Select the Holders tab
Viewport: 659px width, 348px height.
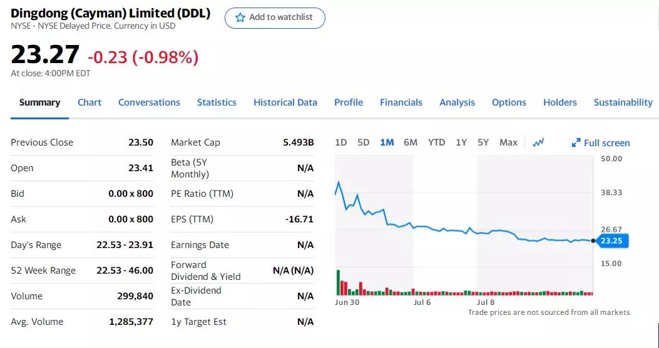point(560,102)
